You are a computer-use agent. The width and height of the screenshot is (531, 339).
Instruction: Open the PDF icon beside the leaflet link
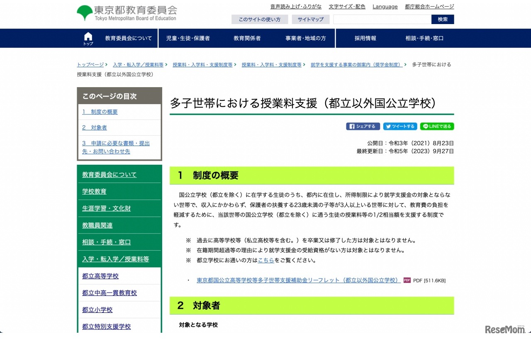tap(407, 280)
